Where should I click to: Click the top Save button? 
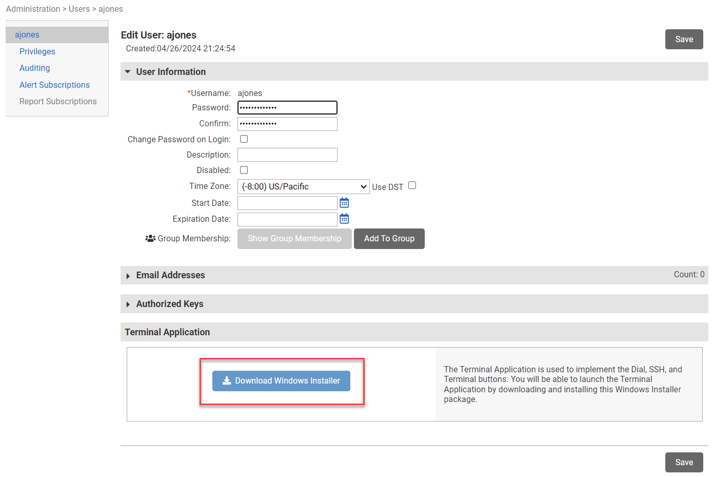pos(684,40)
